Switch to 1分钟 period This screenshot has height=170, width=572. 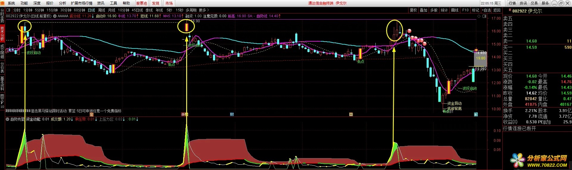[x=28, y=10]
